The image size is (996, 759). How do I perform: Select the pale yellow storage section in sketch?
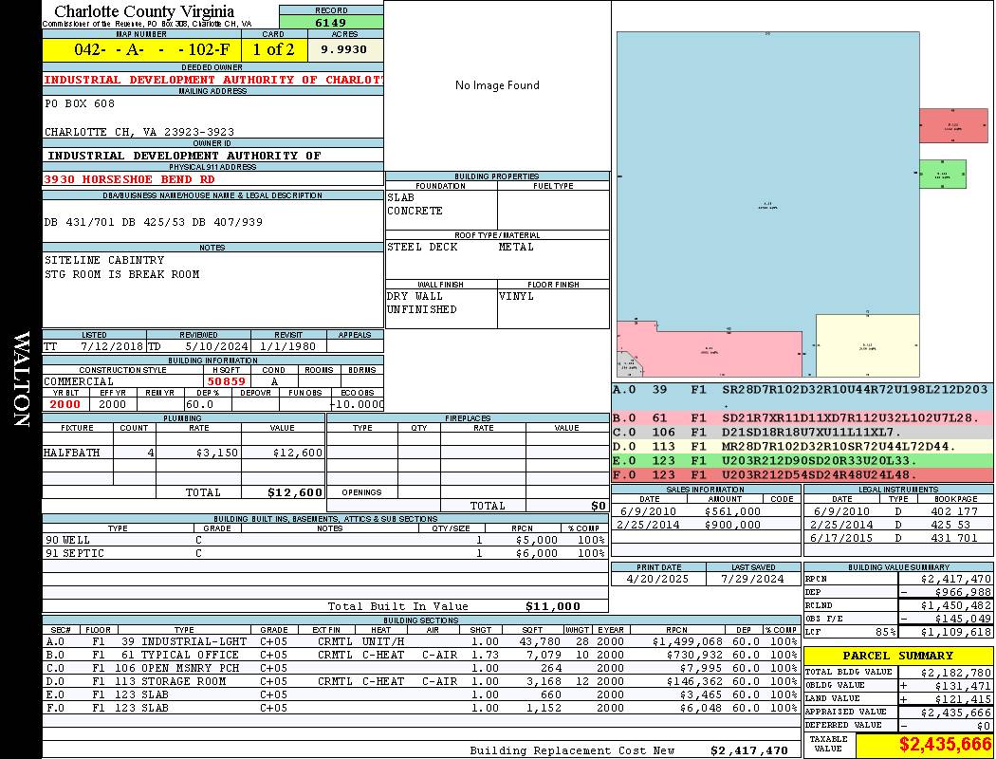coord(867,347)
